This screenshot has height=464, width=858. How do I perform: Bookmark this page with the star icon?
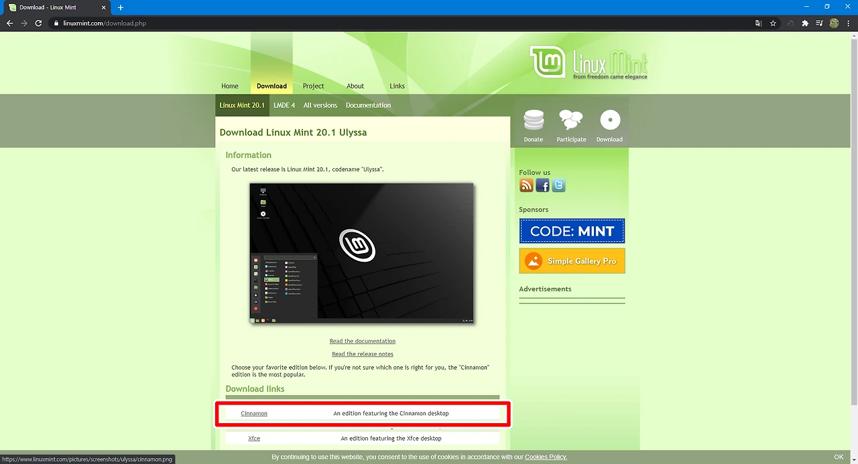tap(773, 23)
